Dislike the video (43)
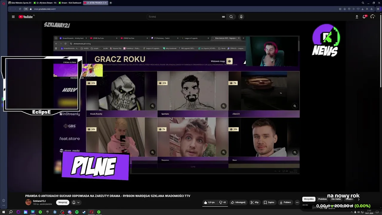This screenshot has height=215, width=382. click(223, 202)
